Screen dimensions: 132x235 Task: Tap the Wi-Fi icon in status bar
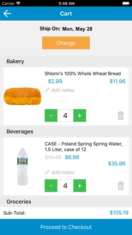point(18,3)
